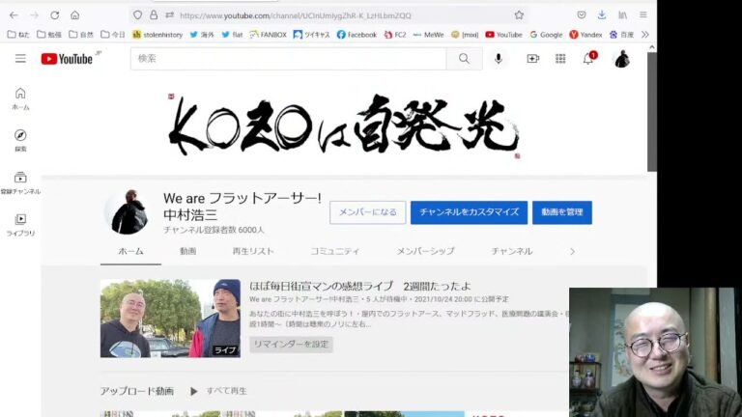Open the browser library icon
The height and width of the screenshot is (417, 742).
pyautogui.click(x=623, y=15)
